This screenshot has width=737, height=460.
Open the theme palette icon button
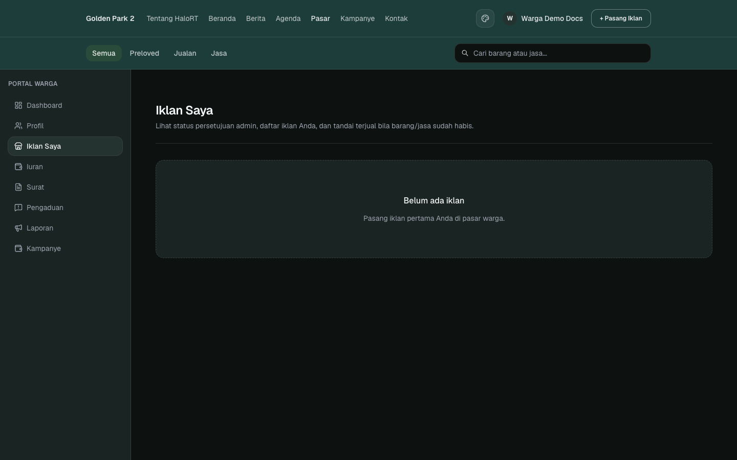pyautogui.click(x=485, y=18)
